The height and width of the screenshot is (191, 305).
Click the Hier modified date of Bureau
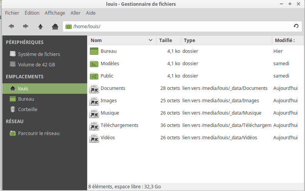point(278,51)
